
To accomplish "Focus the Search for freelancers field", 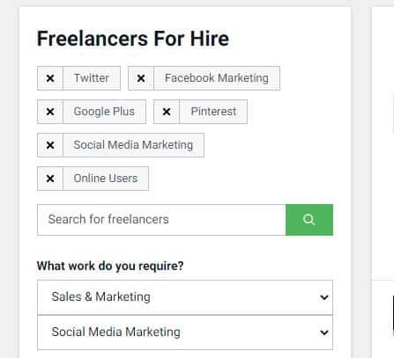I will pos(161,220).
